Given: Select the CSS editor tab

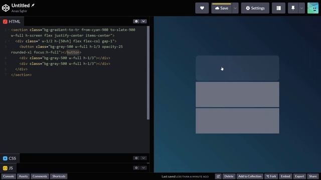Looking at the screenshot, I should click(x=10, y=158).
